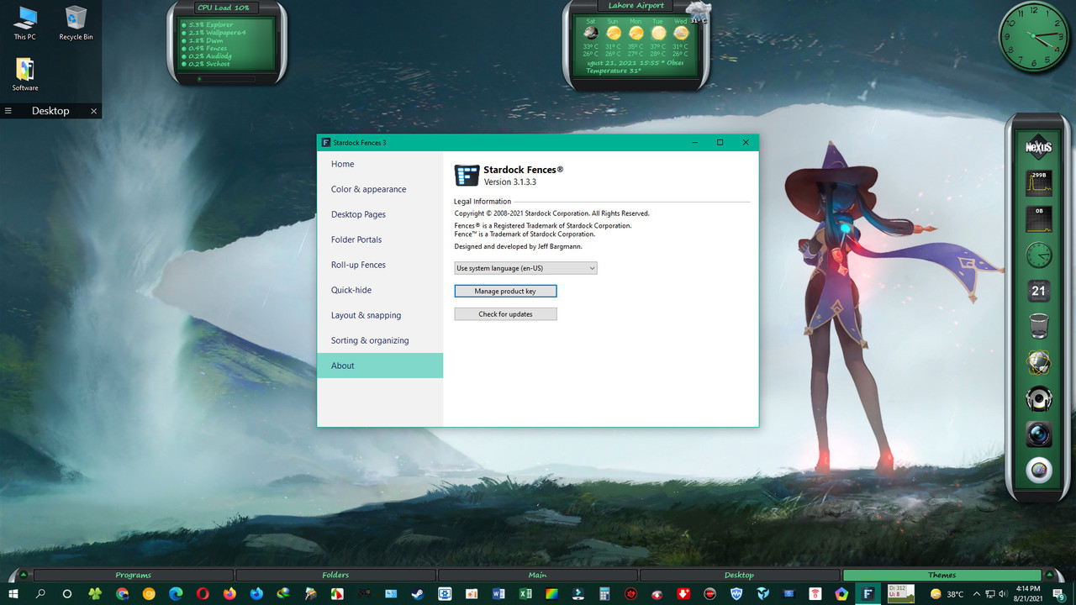Click the Stardock Fences logo icon

(467, 175)
